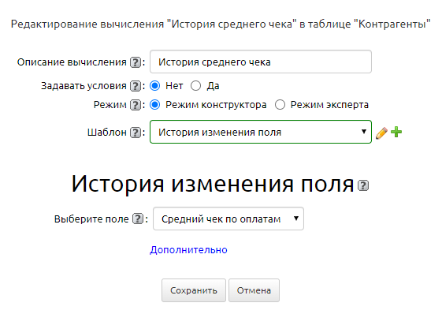Select Да for Задавать условия
442x314 pixels.
click(196, 86)
